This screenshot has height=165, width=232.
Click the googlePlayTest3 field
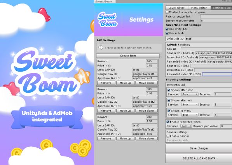click(x=145, y=130)
